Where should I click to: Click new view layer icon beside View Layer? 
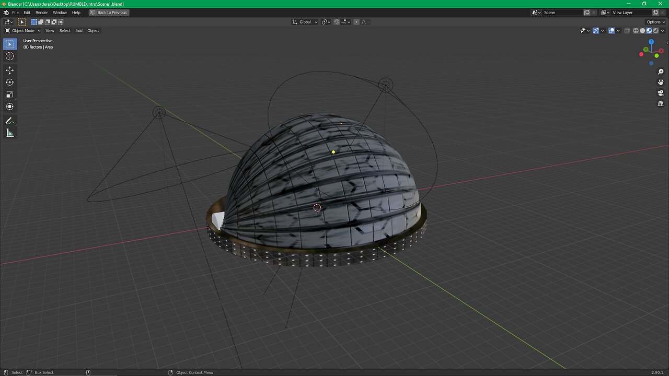click(x=655, y=13)
